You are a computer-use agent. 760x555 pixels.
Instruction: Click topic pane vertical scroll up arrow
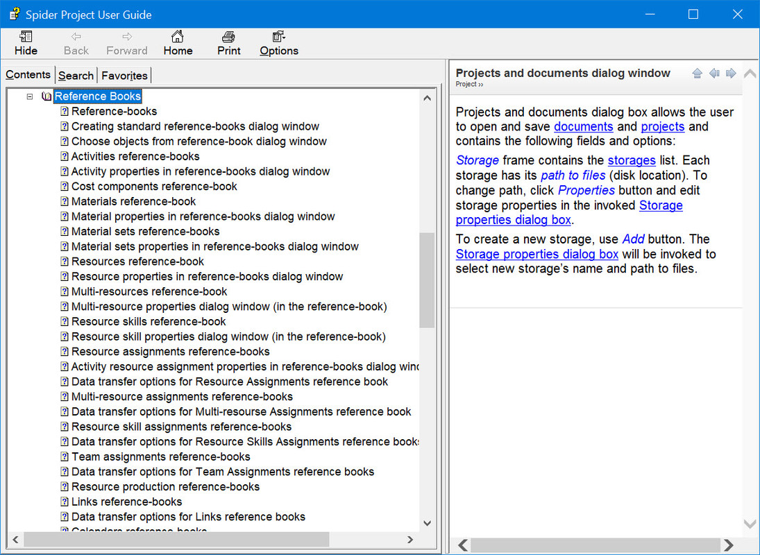click(x=750, y=73)
